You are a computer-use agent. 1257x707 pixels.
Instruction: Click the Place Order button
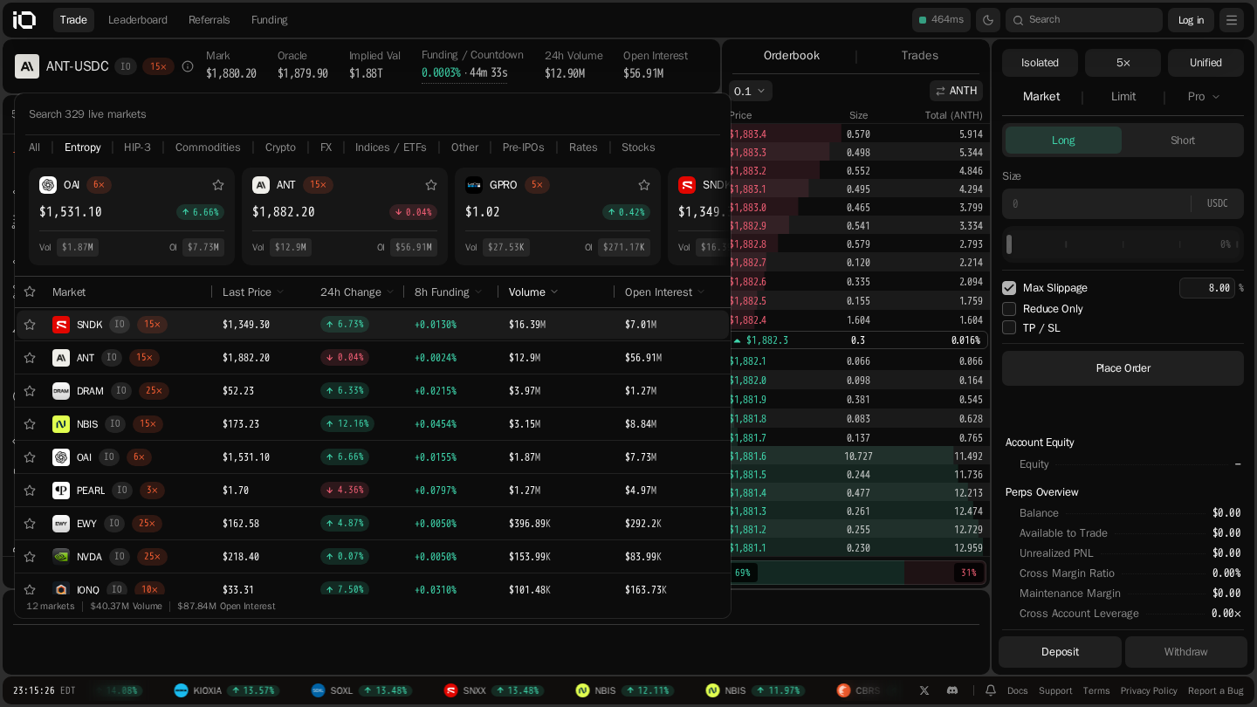(x=1123, y=368)
